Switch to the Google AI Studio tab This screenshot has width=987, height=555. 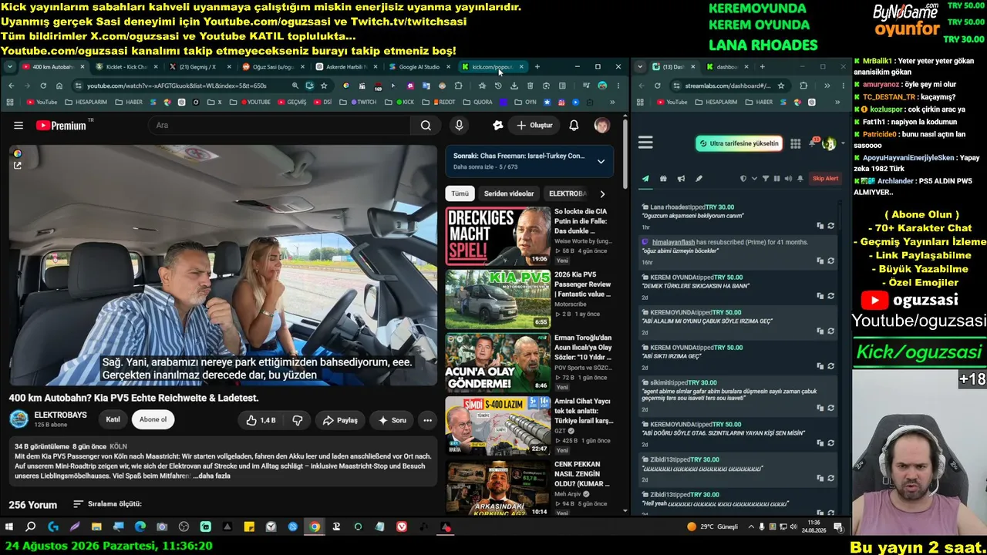point(419,67)
